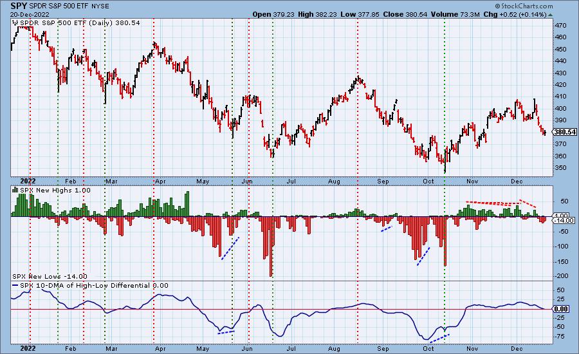Click the NYSE exchange label
The width and height of the screenshot is (579, 354).
click(x=101, y=6)
